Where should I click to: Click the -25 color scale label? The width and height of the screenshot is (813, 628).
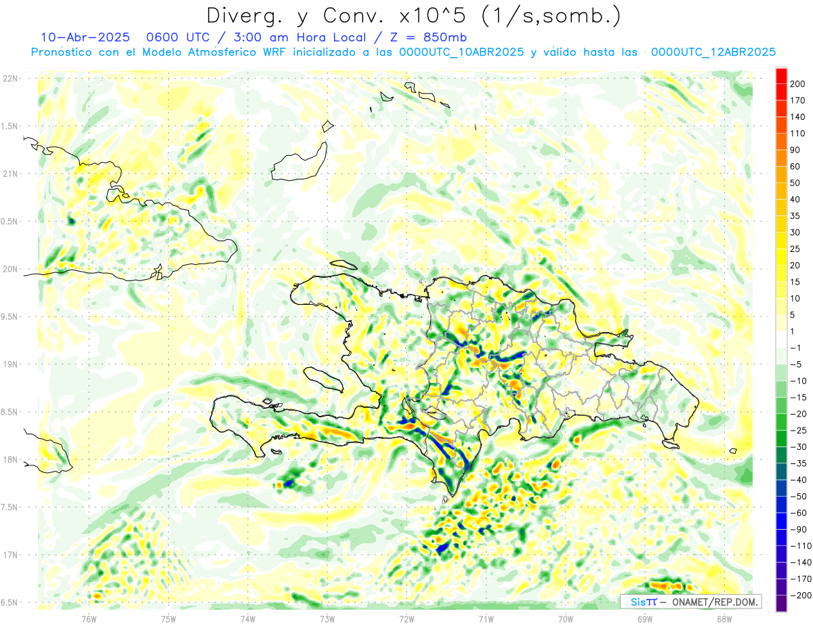click(x=800, y=430)
